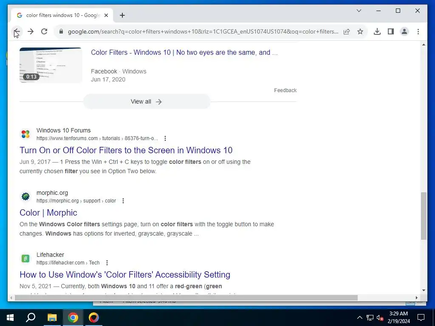Click the vertical scrollbar up arrow
Viewport: 435px width, 326px height.
(424, 45)
